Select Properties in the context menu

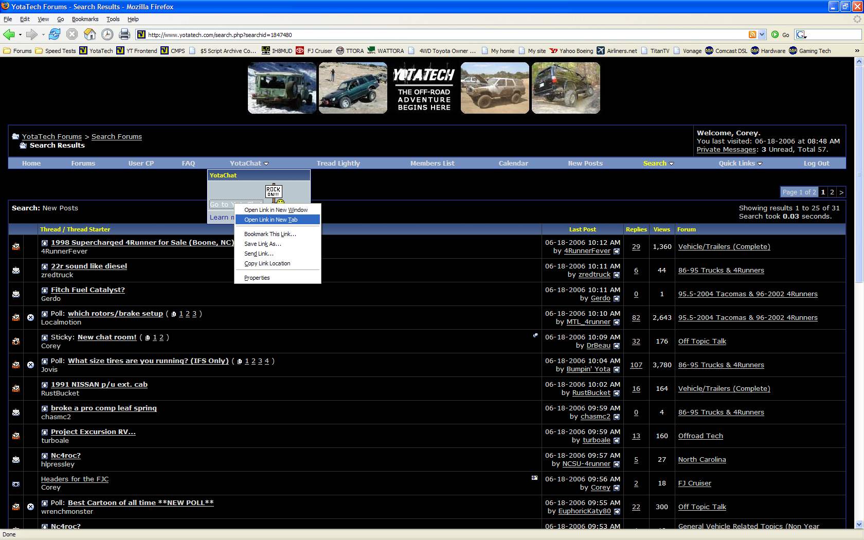pyautogui.click(x=278, y=278)
